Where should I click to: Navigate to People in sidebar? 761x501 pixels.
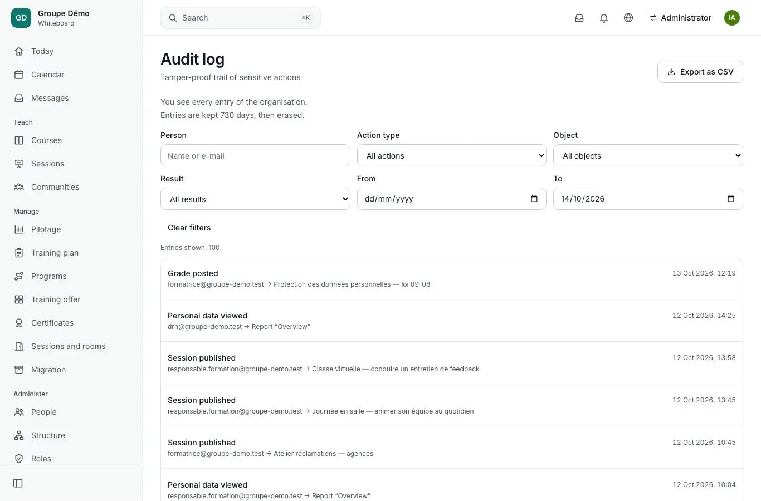[x=71, y=412]
